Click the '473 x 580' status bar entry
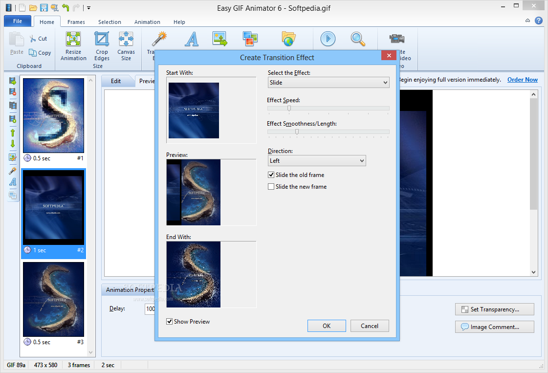The width and height of the screenshot is (548, 373). click(x=46, y=365)
